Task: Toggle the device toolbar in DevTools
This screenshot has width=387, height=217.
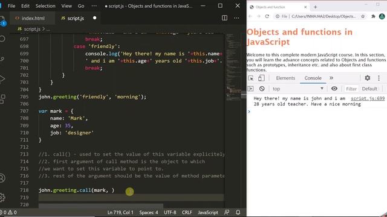Action: (x=261, y=78)
